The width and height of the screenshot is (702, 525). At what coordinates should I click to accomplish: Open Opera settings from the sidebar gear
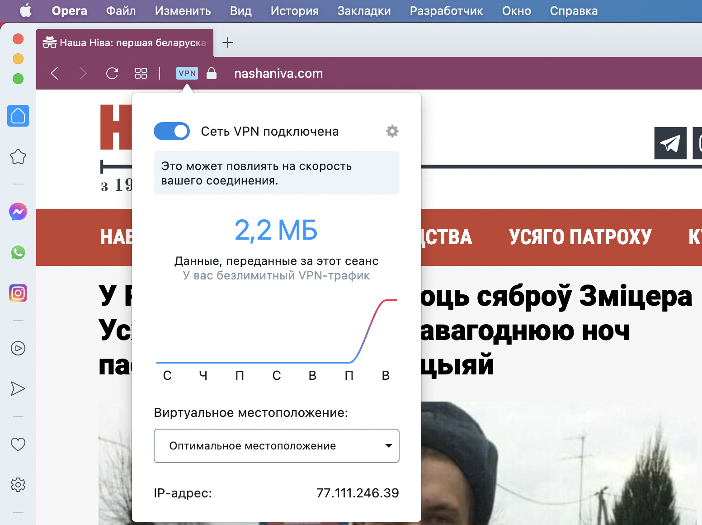click(18, 485)
